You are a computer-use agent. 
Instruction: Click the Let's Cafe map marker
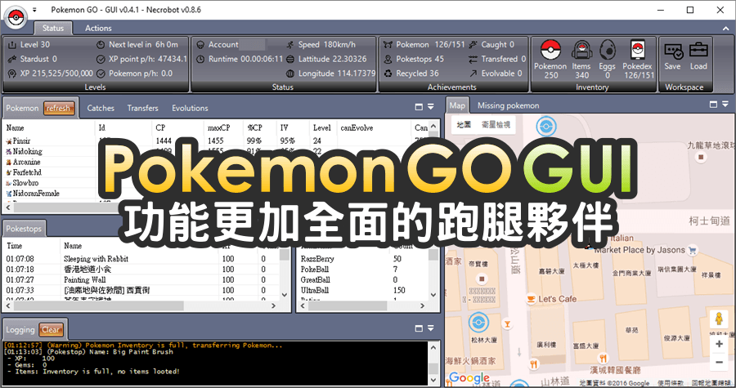tap(531, 298)
